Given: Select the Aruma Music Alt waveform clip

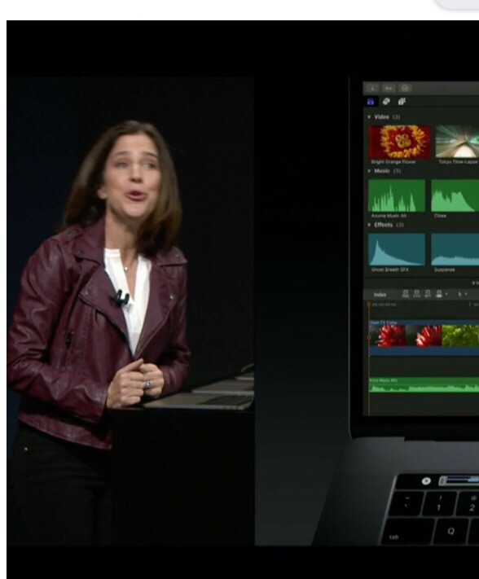Looking at the screenshot, I should coord(397,195).
